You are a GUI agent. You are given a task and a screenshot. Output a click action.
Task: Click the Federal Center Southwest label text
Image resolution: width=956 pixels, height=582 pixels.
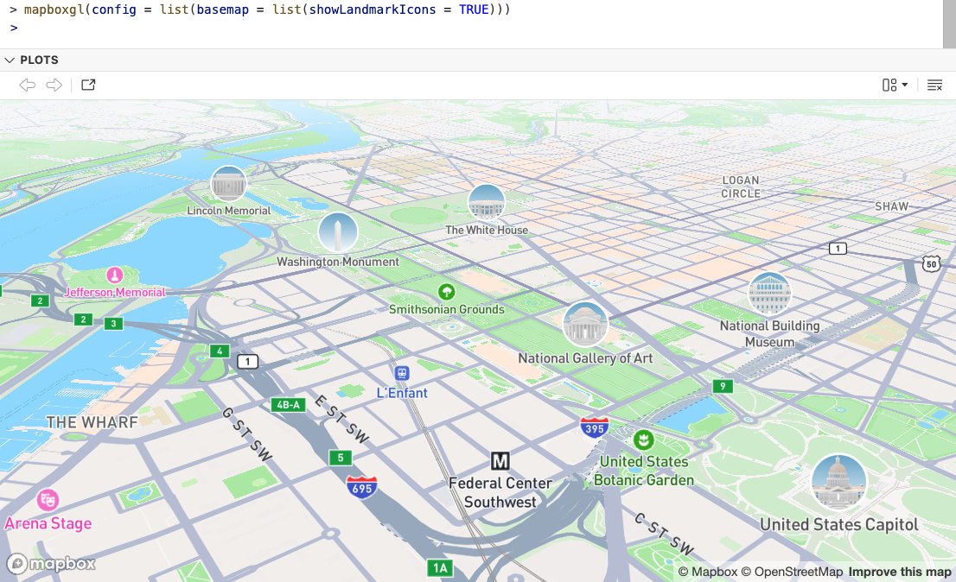click(x=500, y=492)
